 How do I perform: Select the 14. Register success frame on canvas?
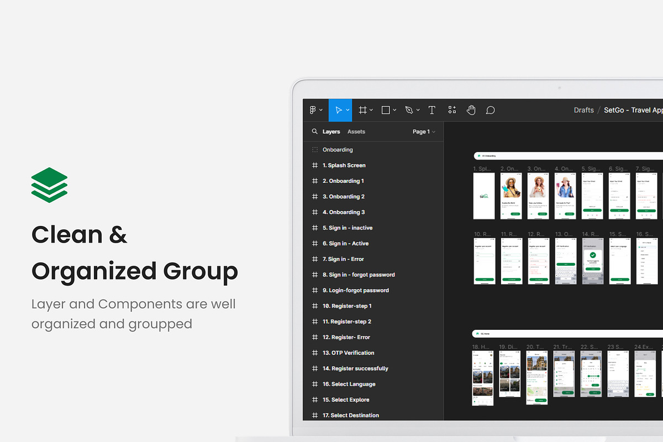click(592, 261)
